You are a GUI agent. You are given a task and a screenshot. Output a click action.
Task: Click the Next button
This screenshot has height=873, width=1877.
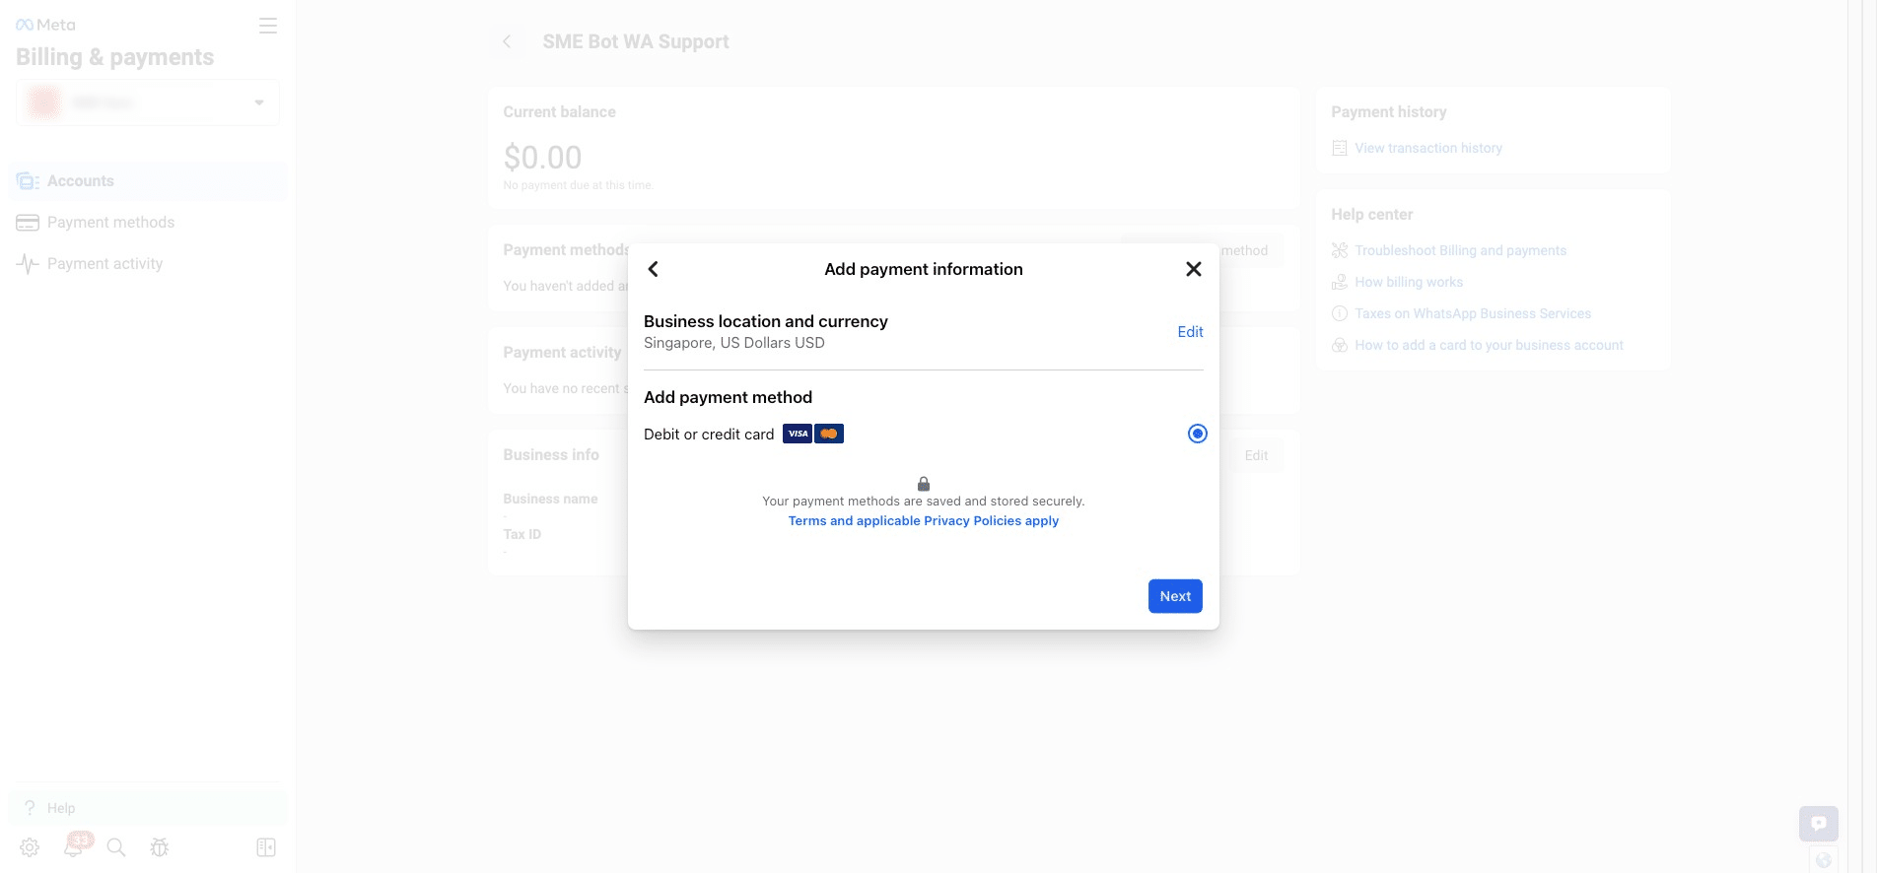tap(1175, 596)
